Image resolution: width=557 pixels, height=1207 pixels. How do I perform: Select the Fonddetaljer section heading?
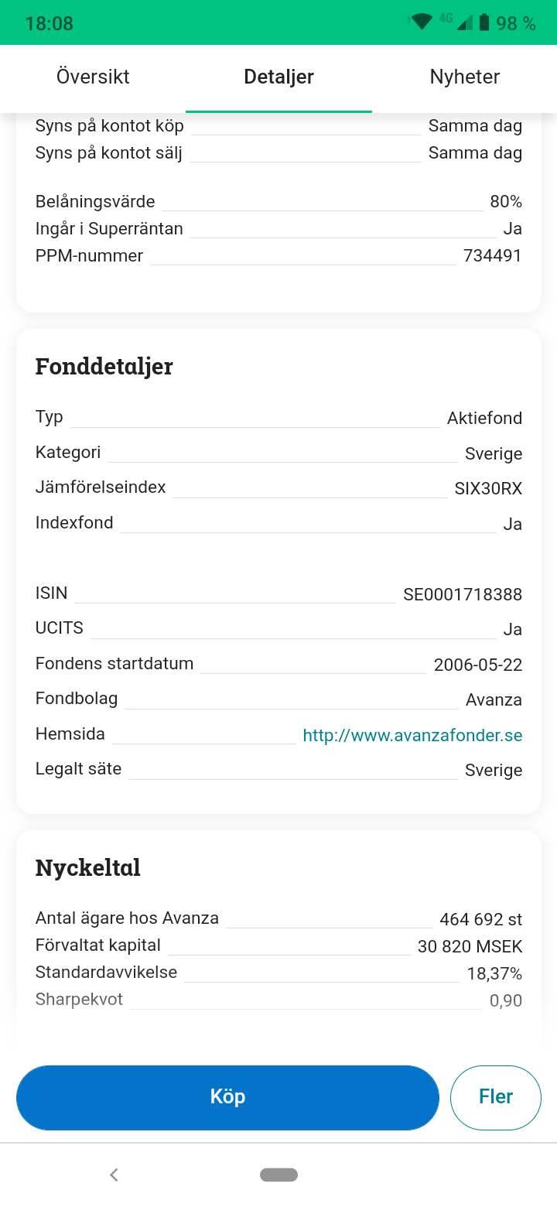point(104,367)
